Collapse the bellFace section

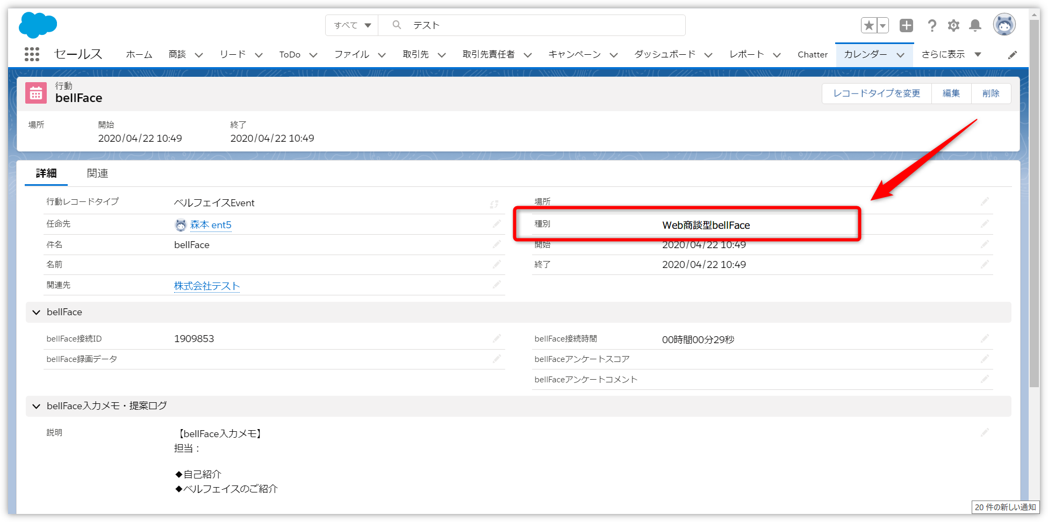pyautogui.click(x=36, y=312)
